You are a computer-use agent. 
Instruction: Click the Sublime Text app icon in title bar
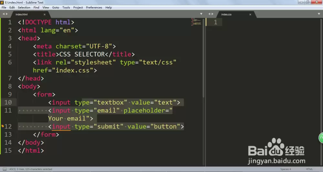point(2,3)
